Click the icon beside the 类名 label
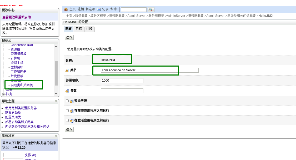The image size is (296, 160). click(x=67, y=71)
